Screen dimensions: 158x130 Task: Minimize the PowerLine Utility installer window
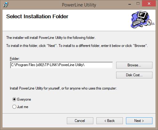130,4
